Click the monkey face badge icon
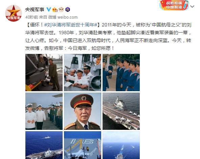 pyautogui.click(x=61, y=9)
